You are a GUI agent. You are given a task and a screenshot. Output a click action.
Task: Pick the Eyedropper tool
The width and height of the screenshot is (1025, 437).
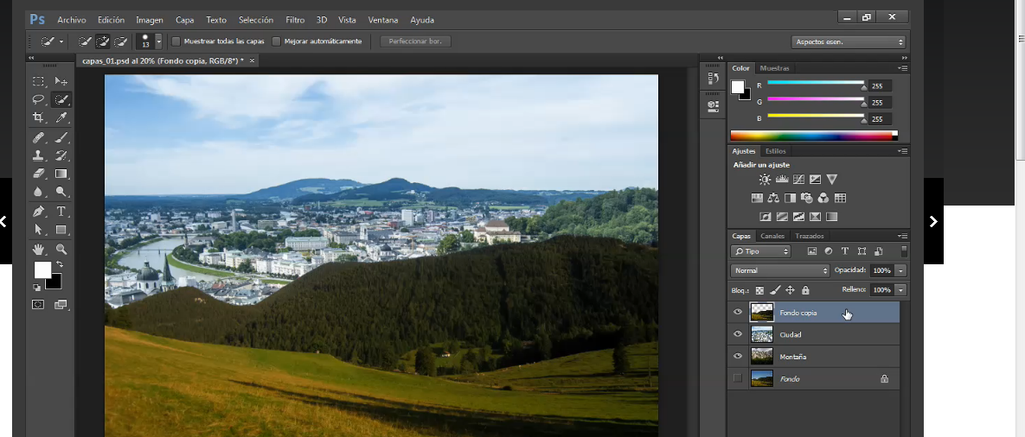pyautogui.click(x=61, y=117)
